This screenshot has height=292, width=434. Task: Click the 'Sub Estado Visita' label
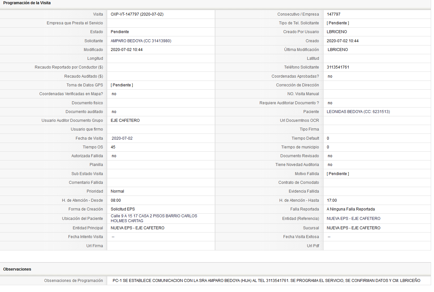point(87,174)
